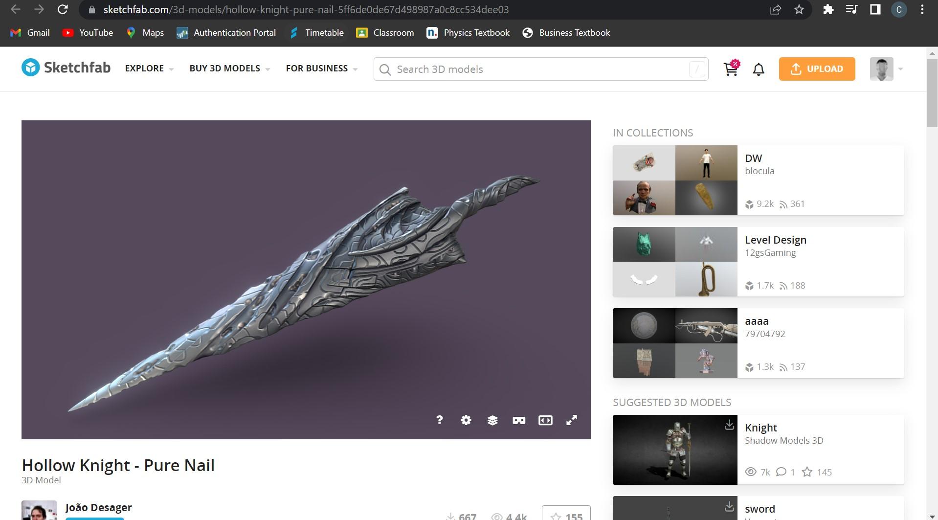Open the notifications bell
Viewport: 938px width, 520px height.
[x=758, y=69]
